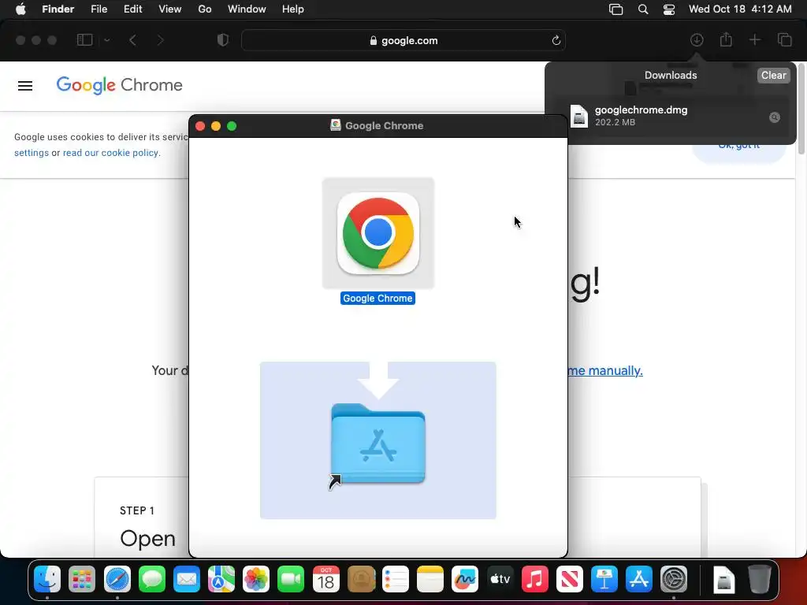Select the googlechrome.dmg filename in Downloads
The width and height of the screenshot is (807, 605).
[641, 109]
